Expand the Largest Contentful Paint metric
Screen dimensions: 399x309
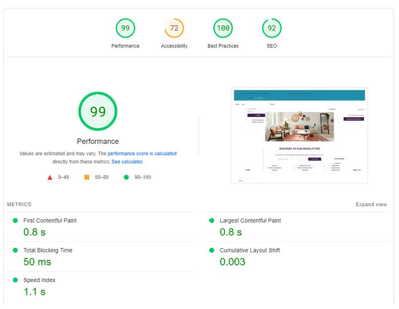(x=250, y=220)
